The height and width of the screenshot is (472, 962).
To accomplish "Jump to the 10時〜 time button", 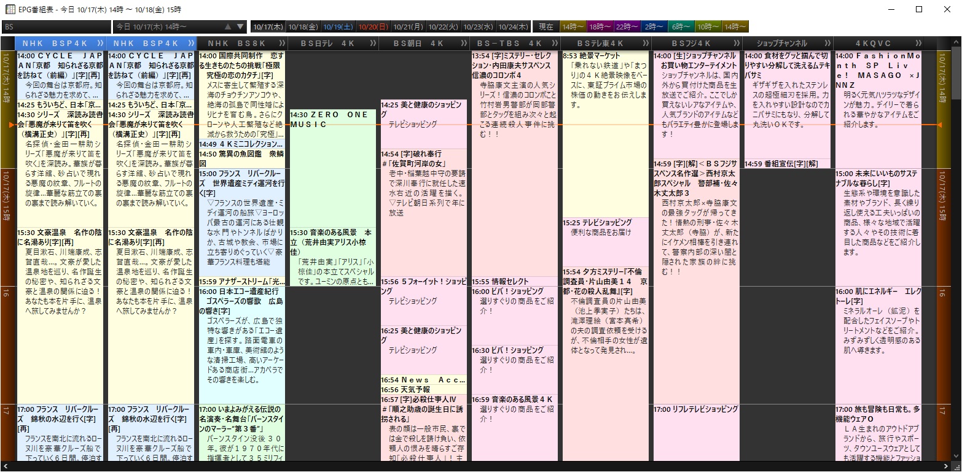I will (708, 27).
